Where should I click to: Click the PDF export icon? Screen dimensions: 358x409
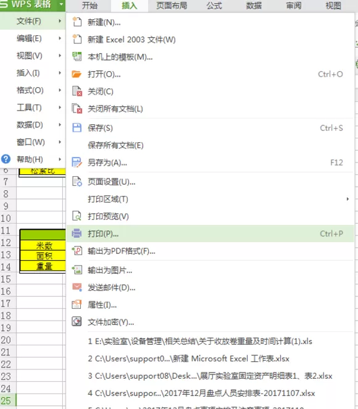tap(77, 251)
